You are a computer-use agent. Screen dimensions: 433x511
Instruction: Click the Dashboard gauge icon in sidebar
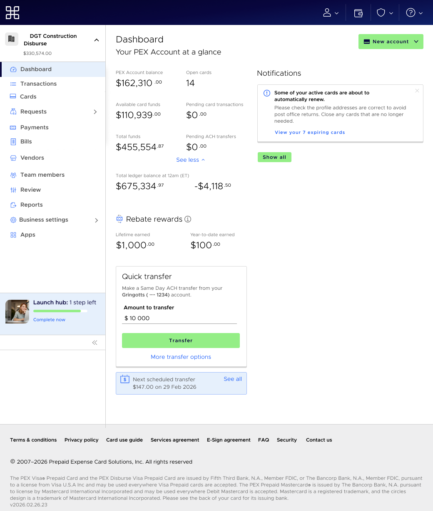click(13, 69)
